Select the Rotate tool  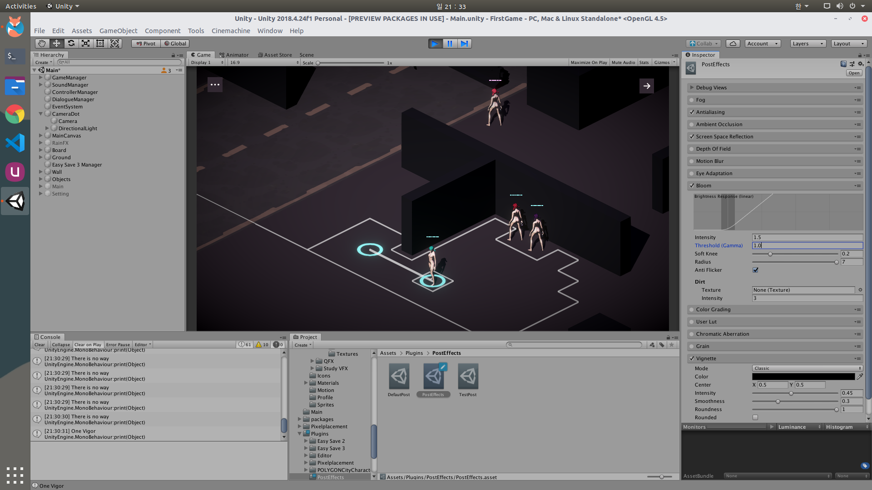[71, 44]
